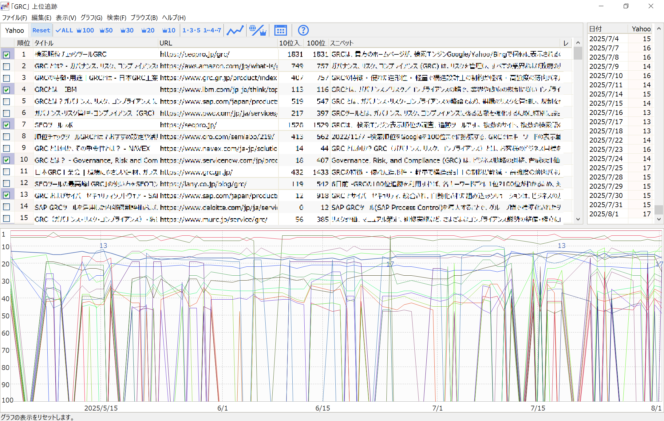Sort by the 10位入 column header
This screenshot has width=664, height=421.
coord(291,43)
